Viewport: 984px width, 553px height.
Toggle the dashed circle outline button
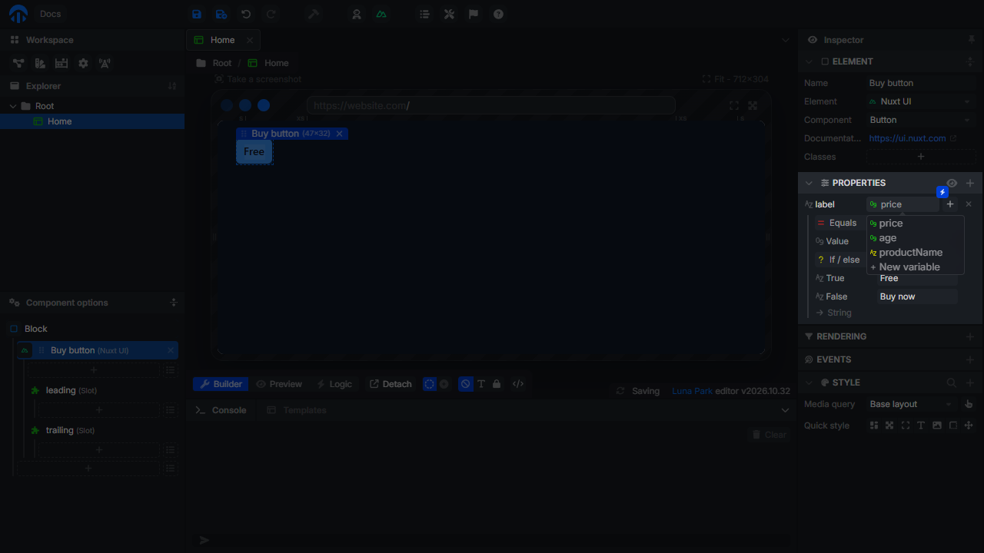tap(430, 384)
